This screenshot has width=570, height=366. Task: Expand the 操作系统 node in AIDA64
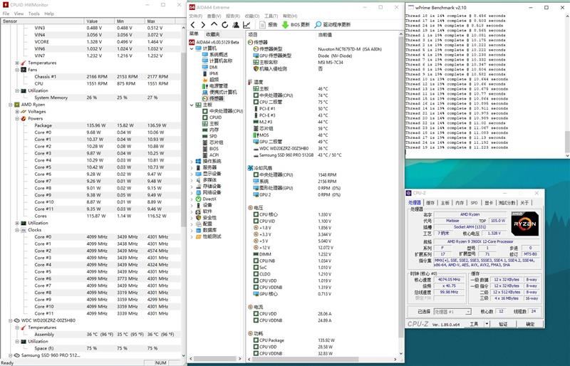coord(192,162)
